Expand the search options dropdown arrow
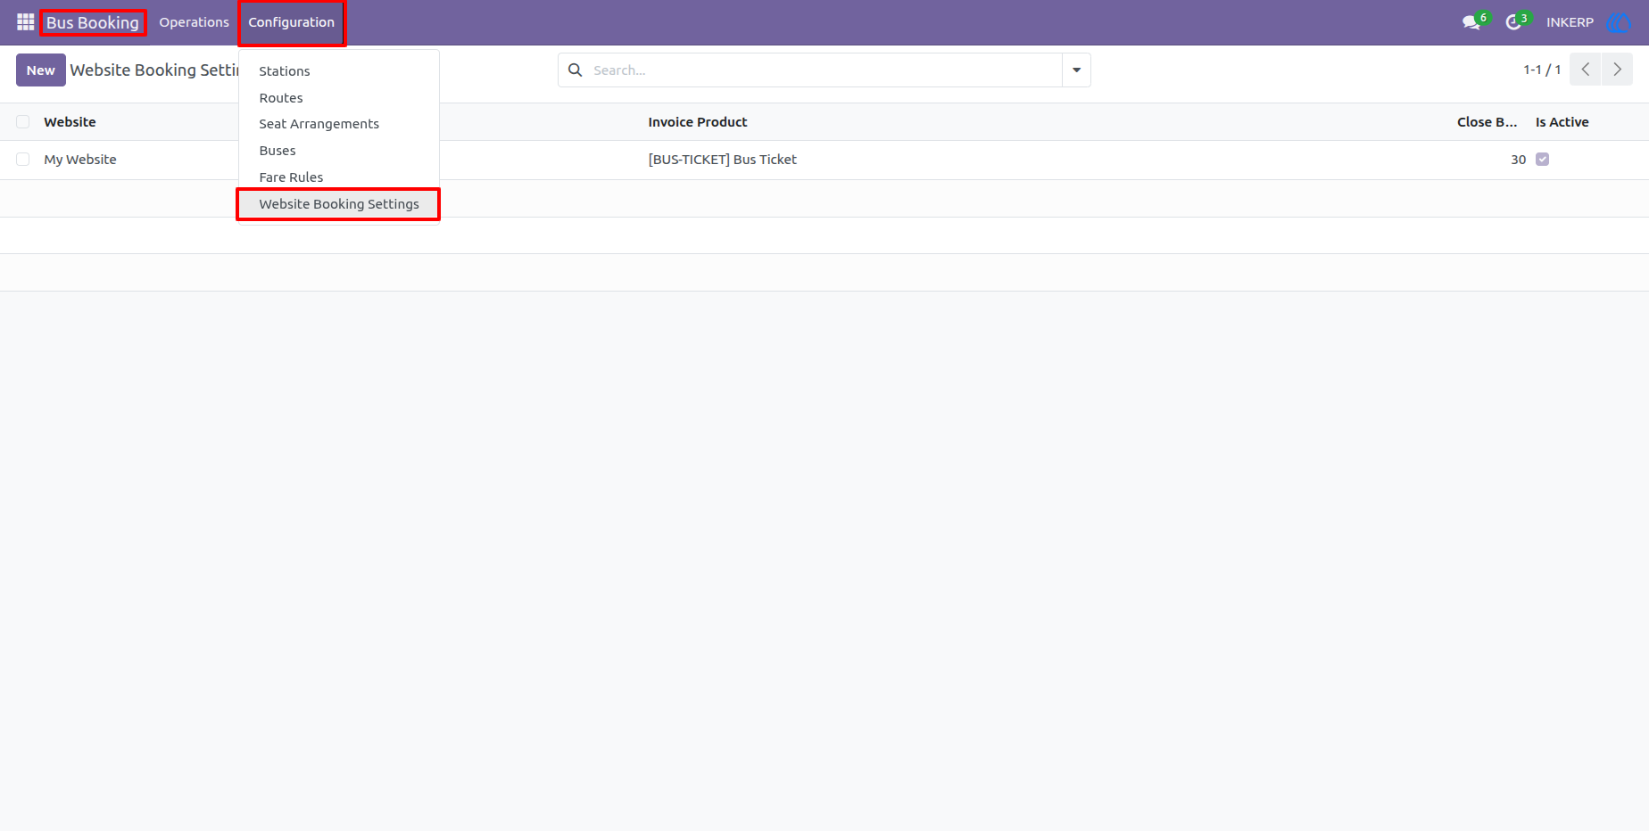This screenshot has height=831, width=1649. (x=1076, y=70)
